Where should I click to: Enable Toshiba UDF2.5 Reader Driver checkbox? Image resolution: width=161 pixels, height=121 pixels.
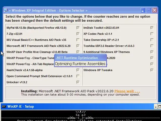152,46
